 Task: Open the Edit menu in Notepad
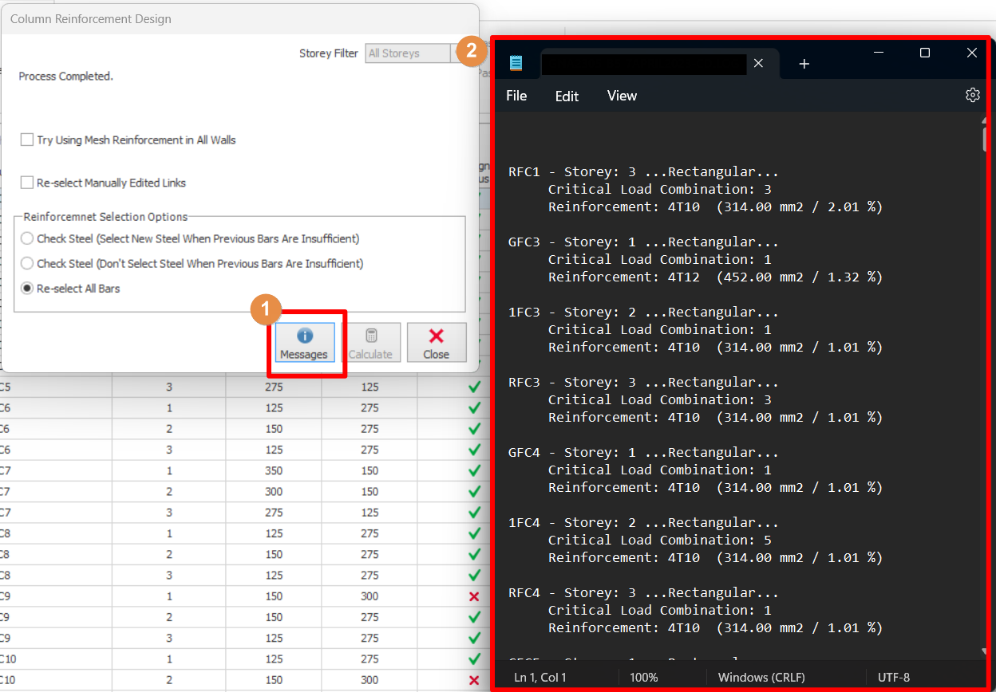(x=567, y=96)
